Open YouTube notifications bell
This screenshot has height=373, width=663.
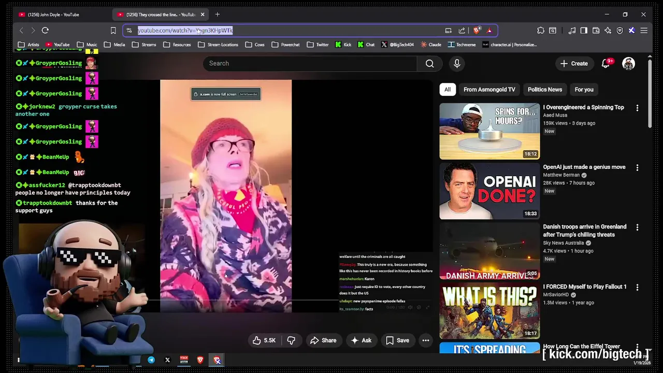606,64
